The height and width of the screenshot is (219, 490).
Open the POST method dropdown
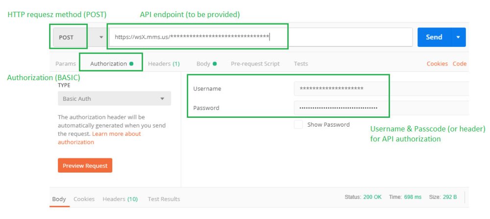click(79, 37)
